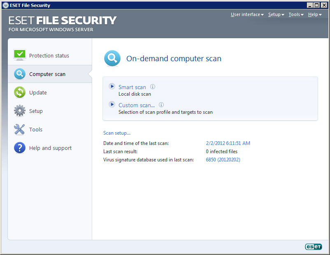
Task: Click virus database version 6850 (20120202)
Action: click(x=223, y=160)
